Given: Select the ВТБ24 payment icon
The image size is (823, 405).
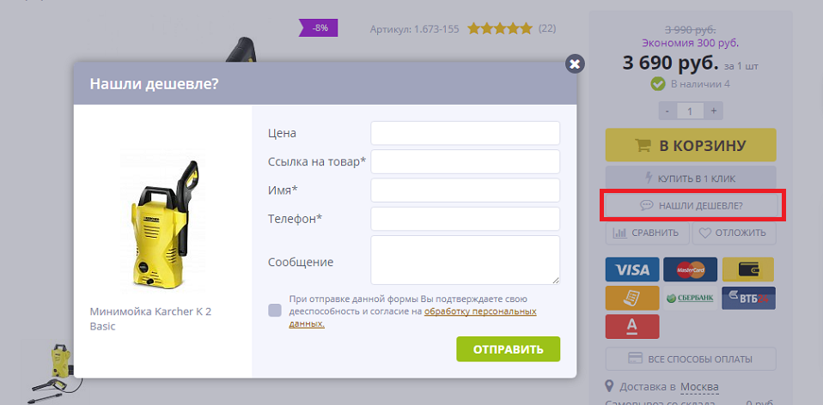Looking at the screenshot, I should tap(748, 298).
